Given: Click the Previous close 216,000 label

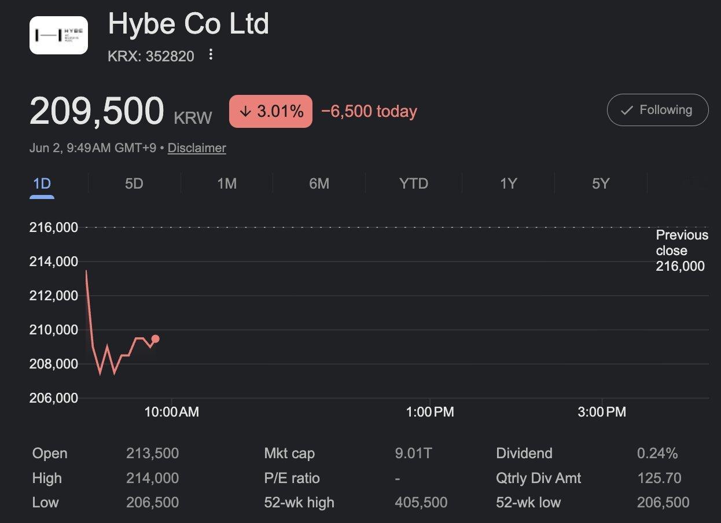Looking at the screenshot, I should click(682, 251).
